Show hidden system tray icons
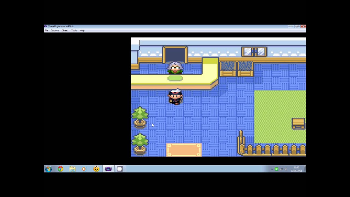 point(272,169)
